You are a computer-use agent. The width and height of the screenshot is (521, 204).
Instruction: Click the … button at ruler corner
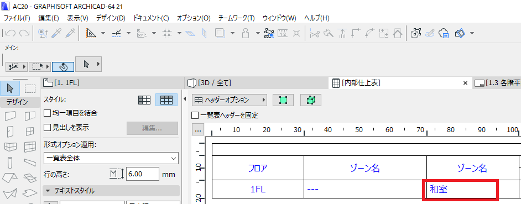click(x=198, y=130)
